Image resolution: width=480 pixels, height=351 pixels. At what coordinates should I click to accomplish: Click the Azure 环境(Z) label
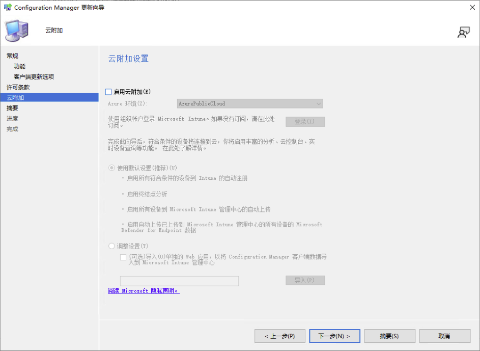coord(128,103)
